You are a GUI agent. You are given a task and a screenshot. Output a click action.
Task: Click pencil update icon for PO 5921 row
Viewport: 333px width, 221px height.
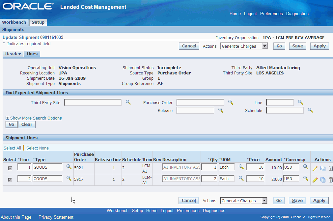click(x=315, y=168)
